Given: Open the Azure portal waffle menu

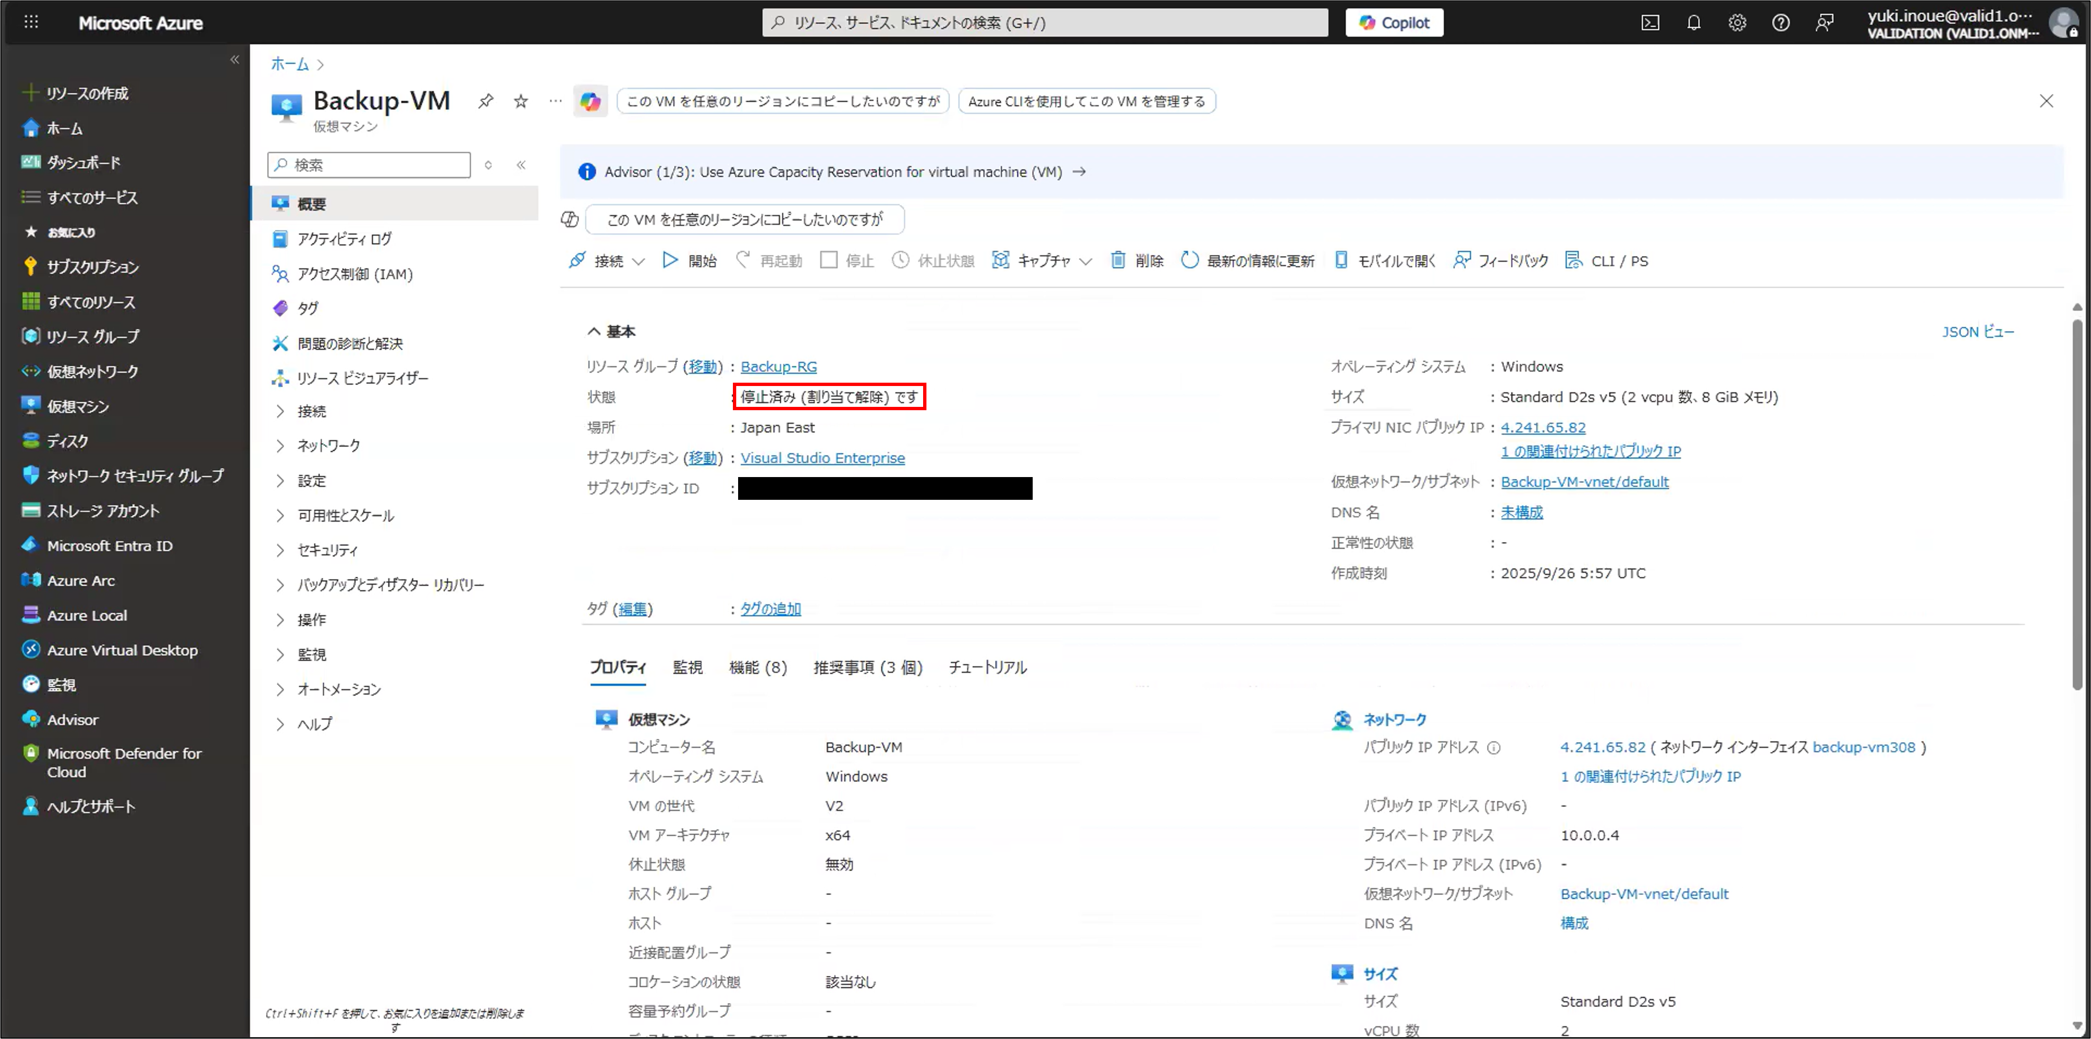Looking at the screenshot, I should point(31,23).
